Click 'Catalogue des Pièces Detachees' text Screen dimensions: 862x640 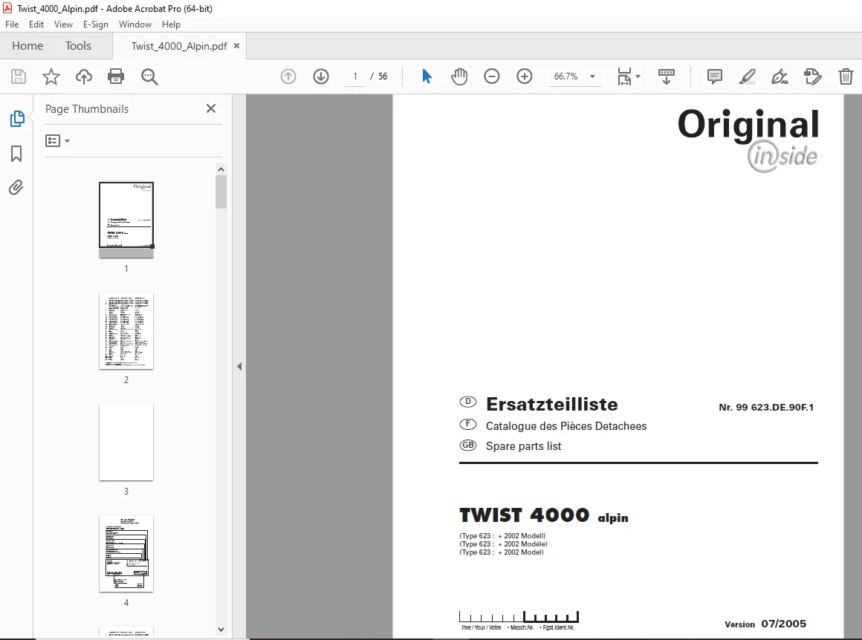coord(566,425)
